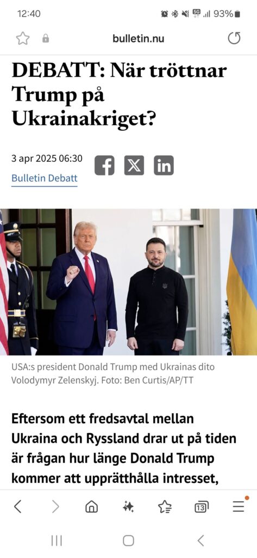Share article on Facebook
Image resolution: width=257 pixels, height=558 pixels.
point(104,166)
